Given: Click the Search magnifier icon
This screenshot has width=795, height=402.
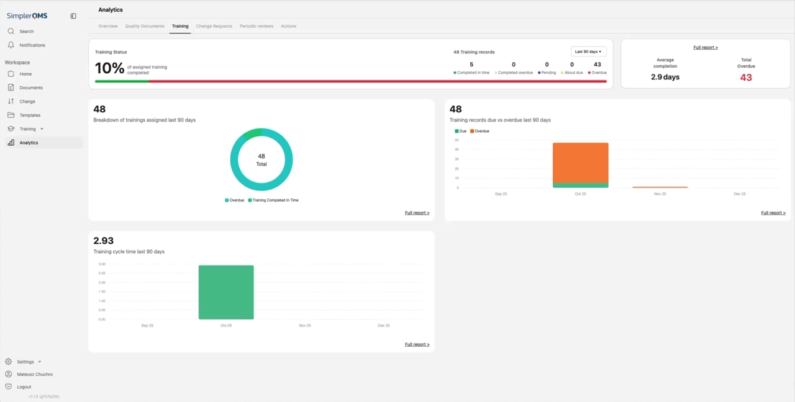Looking at the screenshot, I should (x=11, y=31).
